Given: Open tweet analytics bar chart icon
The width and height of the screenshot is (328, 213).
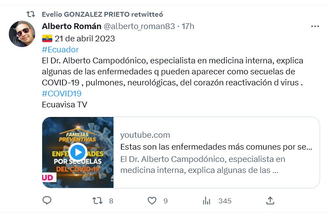Looking at the screenshot, I should tap(207, 201).
